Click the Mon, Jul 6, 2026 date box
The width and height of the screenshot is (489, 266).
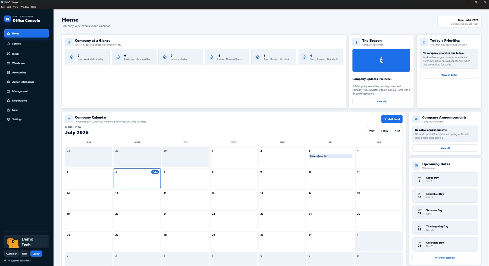(459, 22)
